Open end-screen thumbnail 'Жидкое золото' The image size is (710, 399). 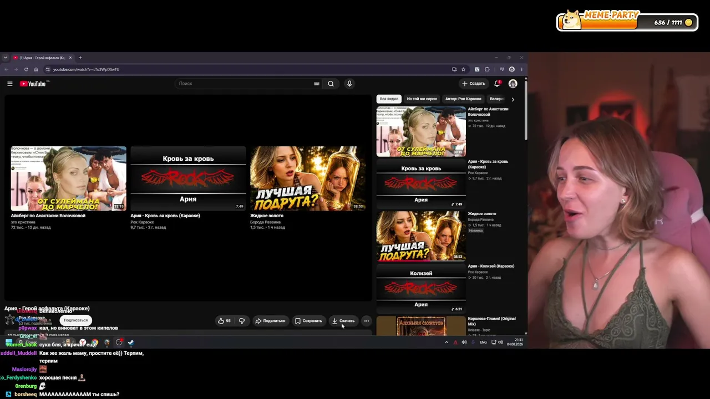coord(308,178)
